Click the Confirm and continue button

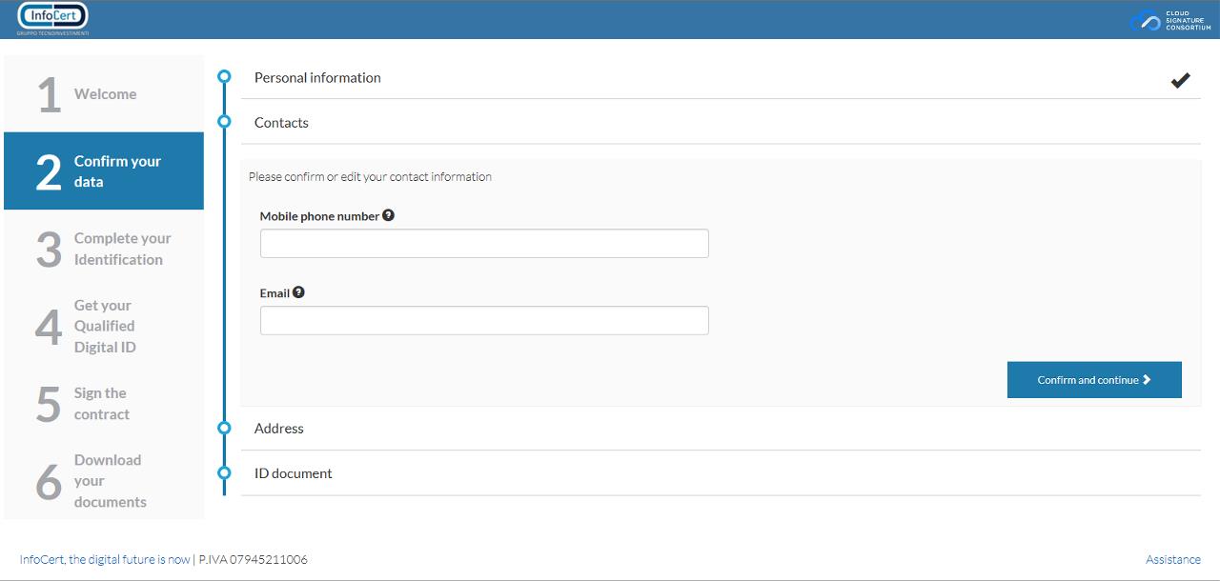1094,380
